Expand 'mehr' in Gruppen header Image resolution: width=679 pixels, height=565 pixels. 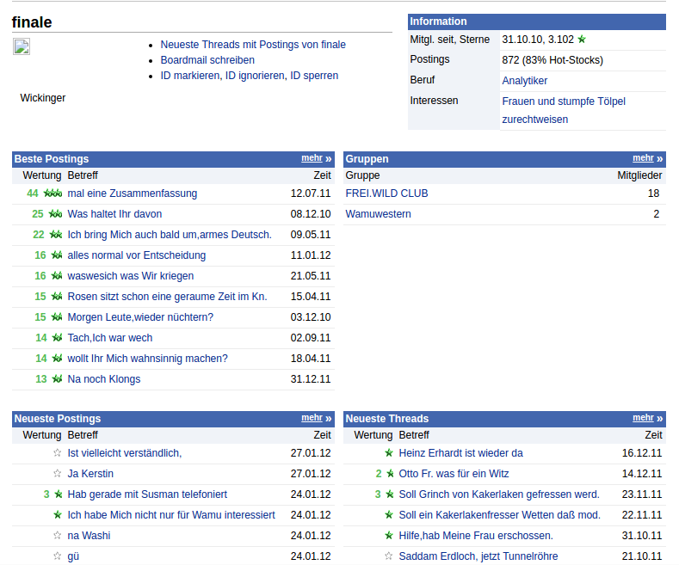point(643,158)
